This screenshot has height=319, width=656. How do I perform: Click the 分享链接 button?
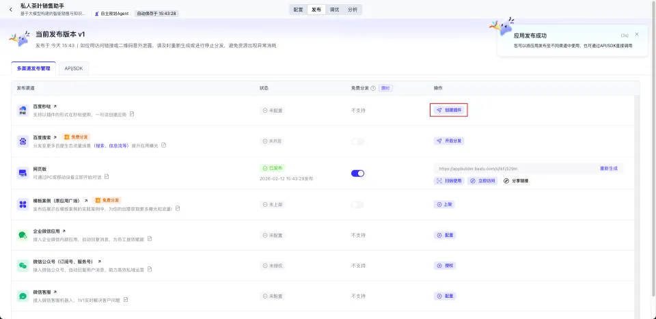(x=515, y=181)
